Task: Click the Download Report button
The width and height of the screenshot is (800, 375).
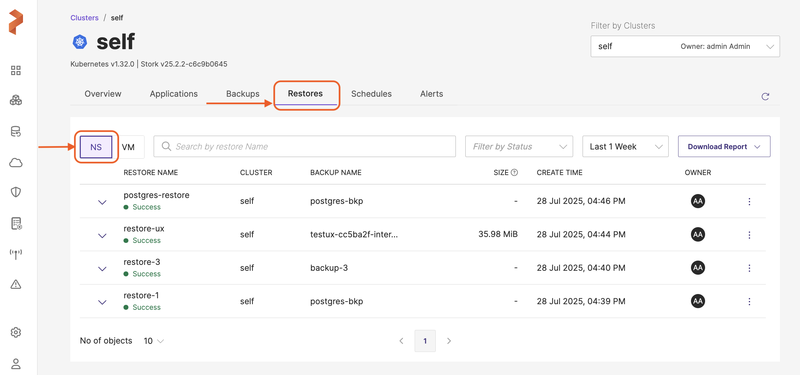Action: pos(724,147)
